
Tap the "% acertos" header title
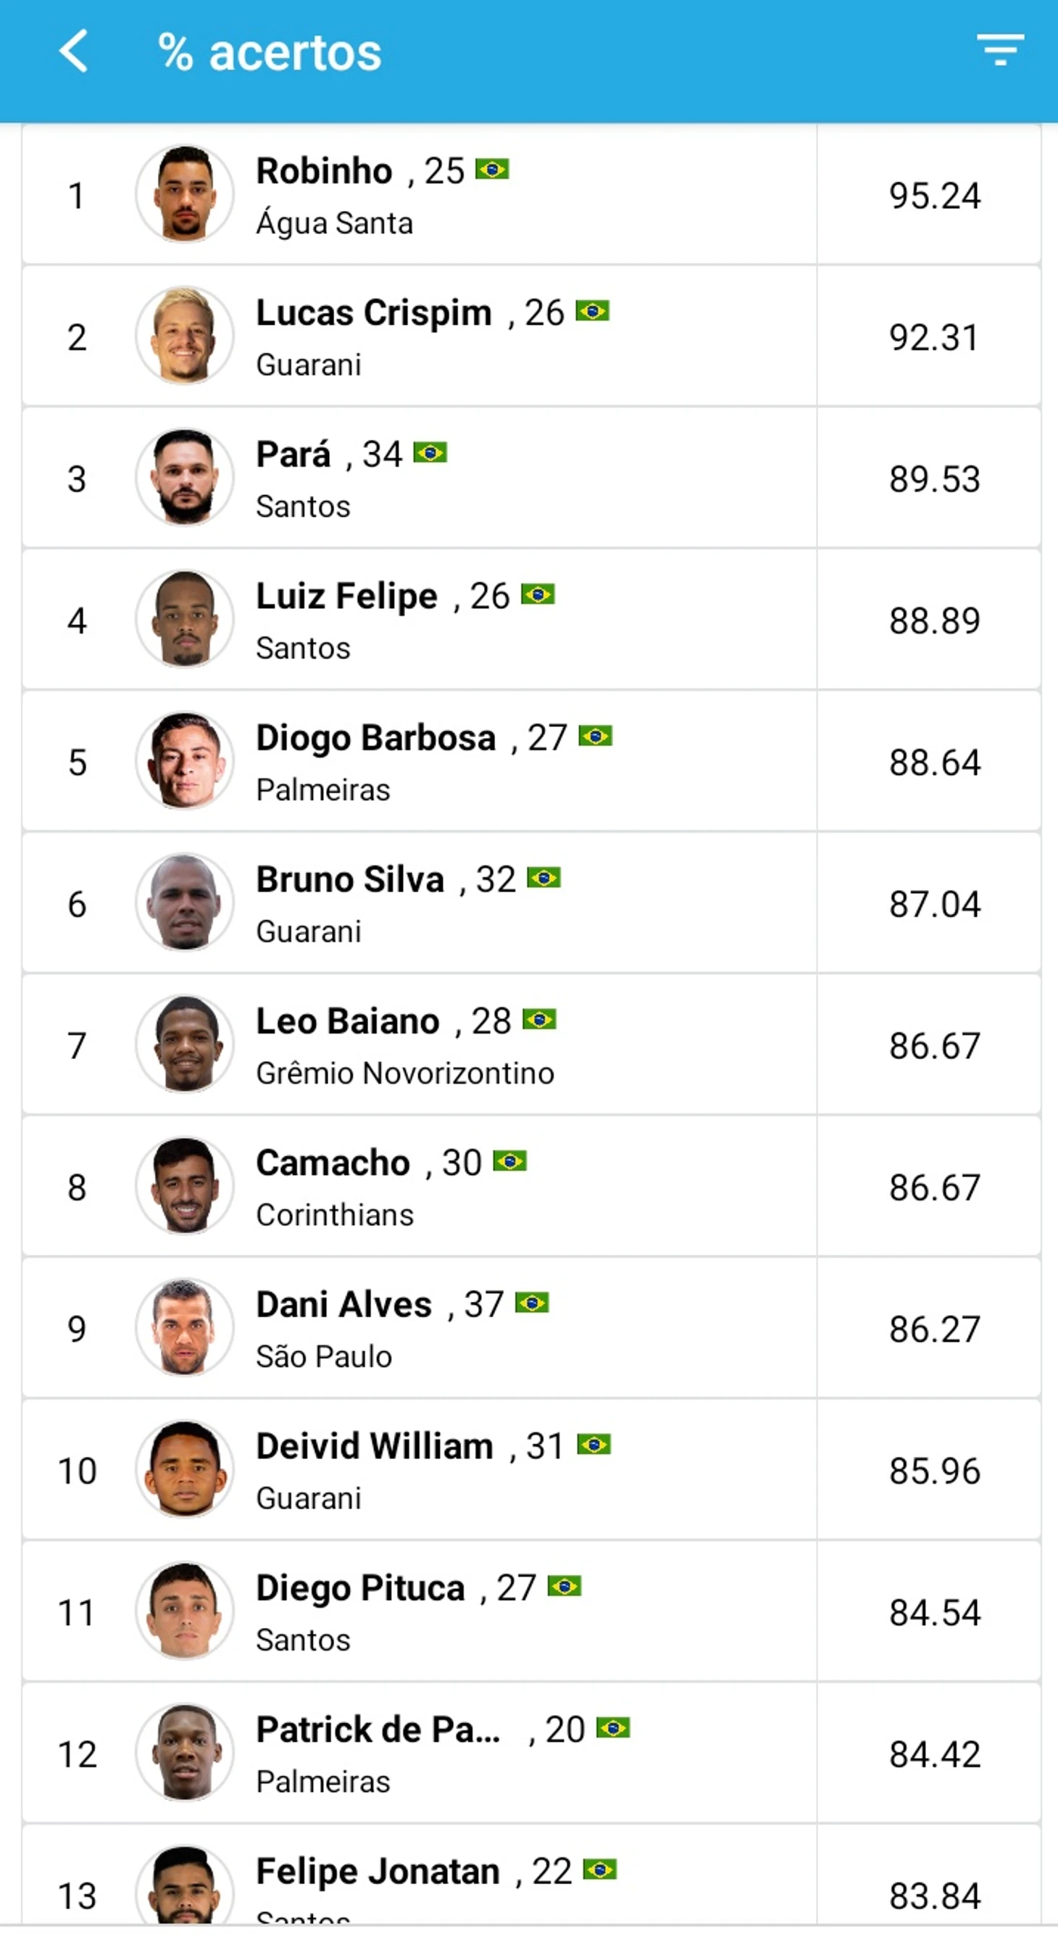(270, 53)
